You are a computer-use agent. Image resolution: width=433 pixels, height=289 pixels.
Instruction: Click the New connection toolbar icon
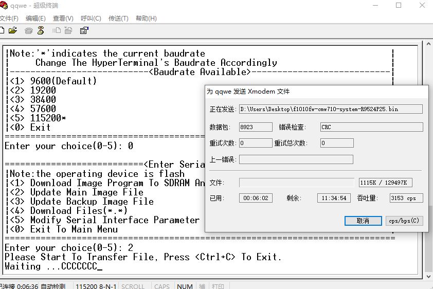(2, 30)
